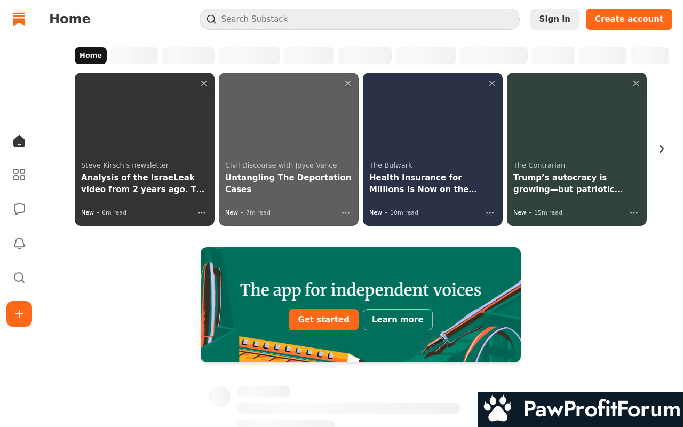
Task: Click the Create account button
Action: 629,19
